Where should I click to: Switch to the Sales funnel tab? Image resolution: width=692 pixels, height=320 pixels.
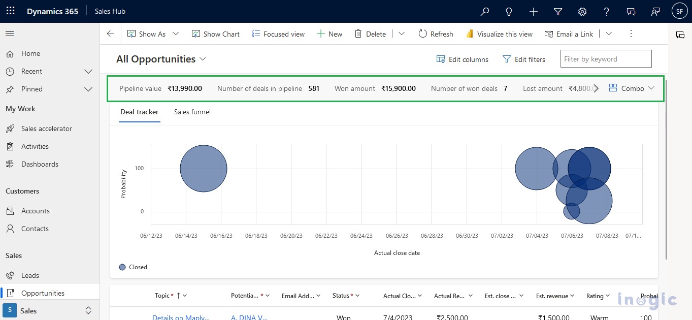pos(192,112)
